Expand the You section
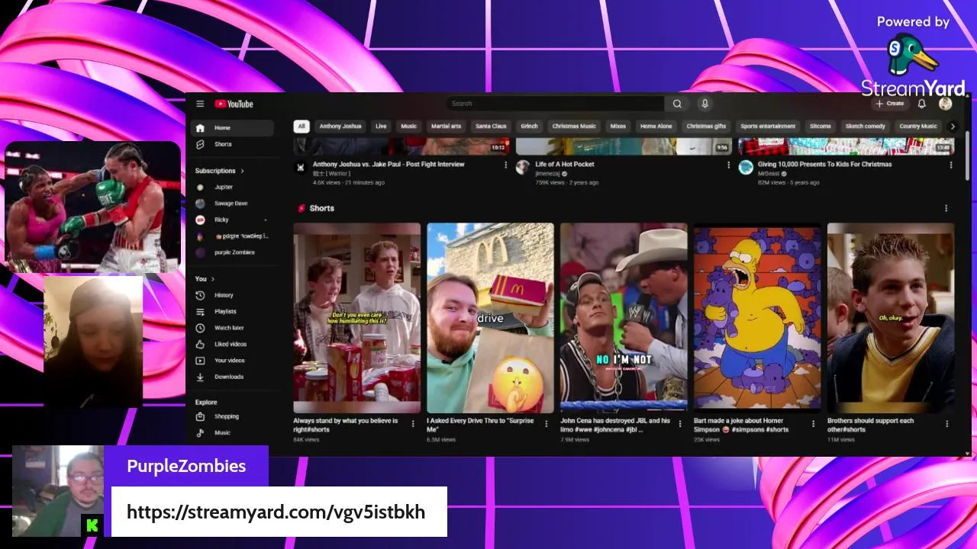This screenshot has height=549, width=977. pos(205,279)
